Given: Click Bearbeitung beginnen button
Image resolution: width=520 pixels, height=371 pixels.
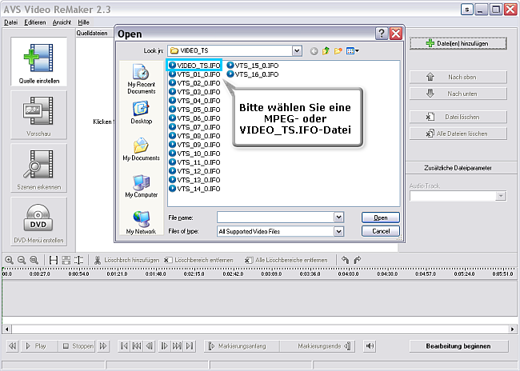Looking at the screenshot, I should pyautogui.click(x=458, y=346).
